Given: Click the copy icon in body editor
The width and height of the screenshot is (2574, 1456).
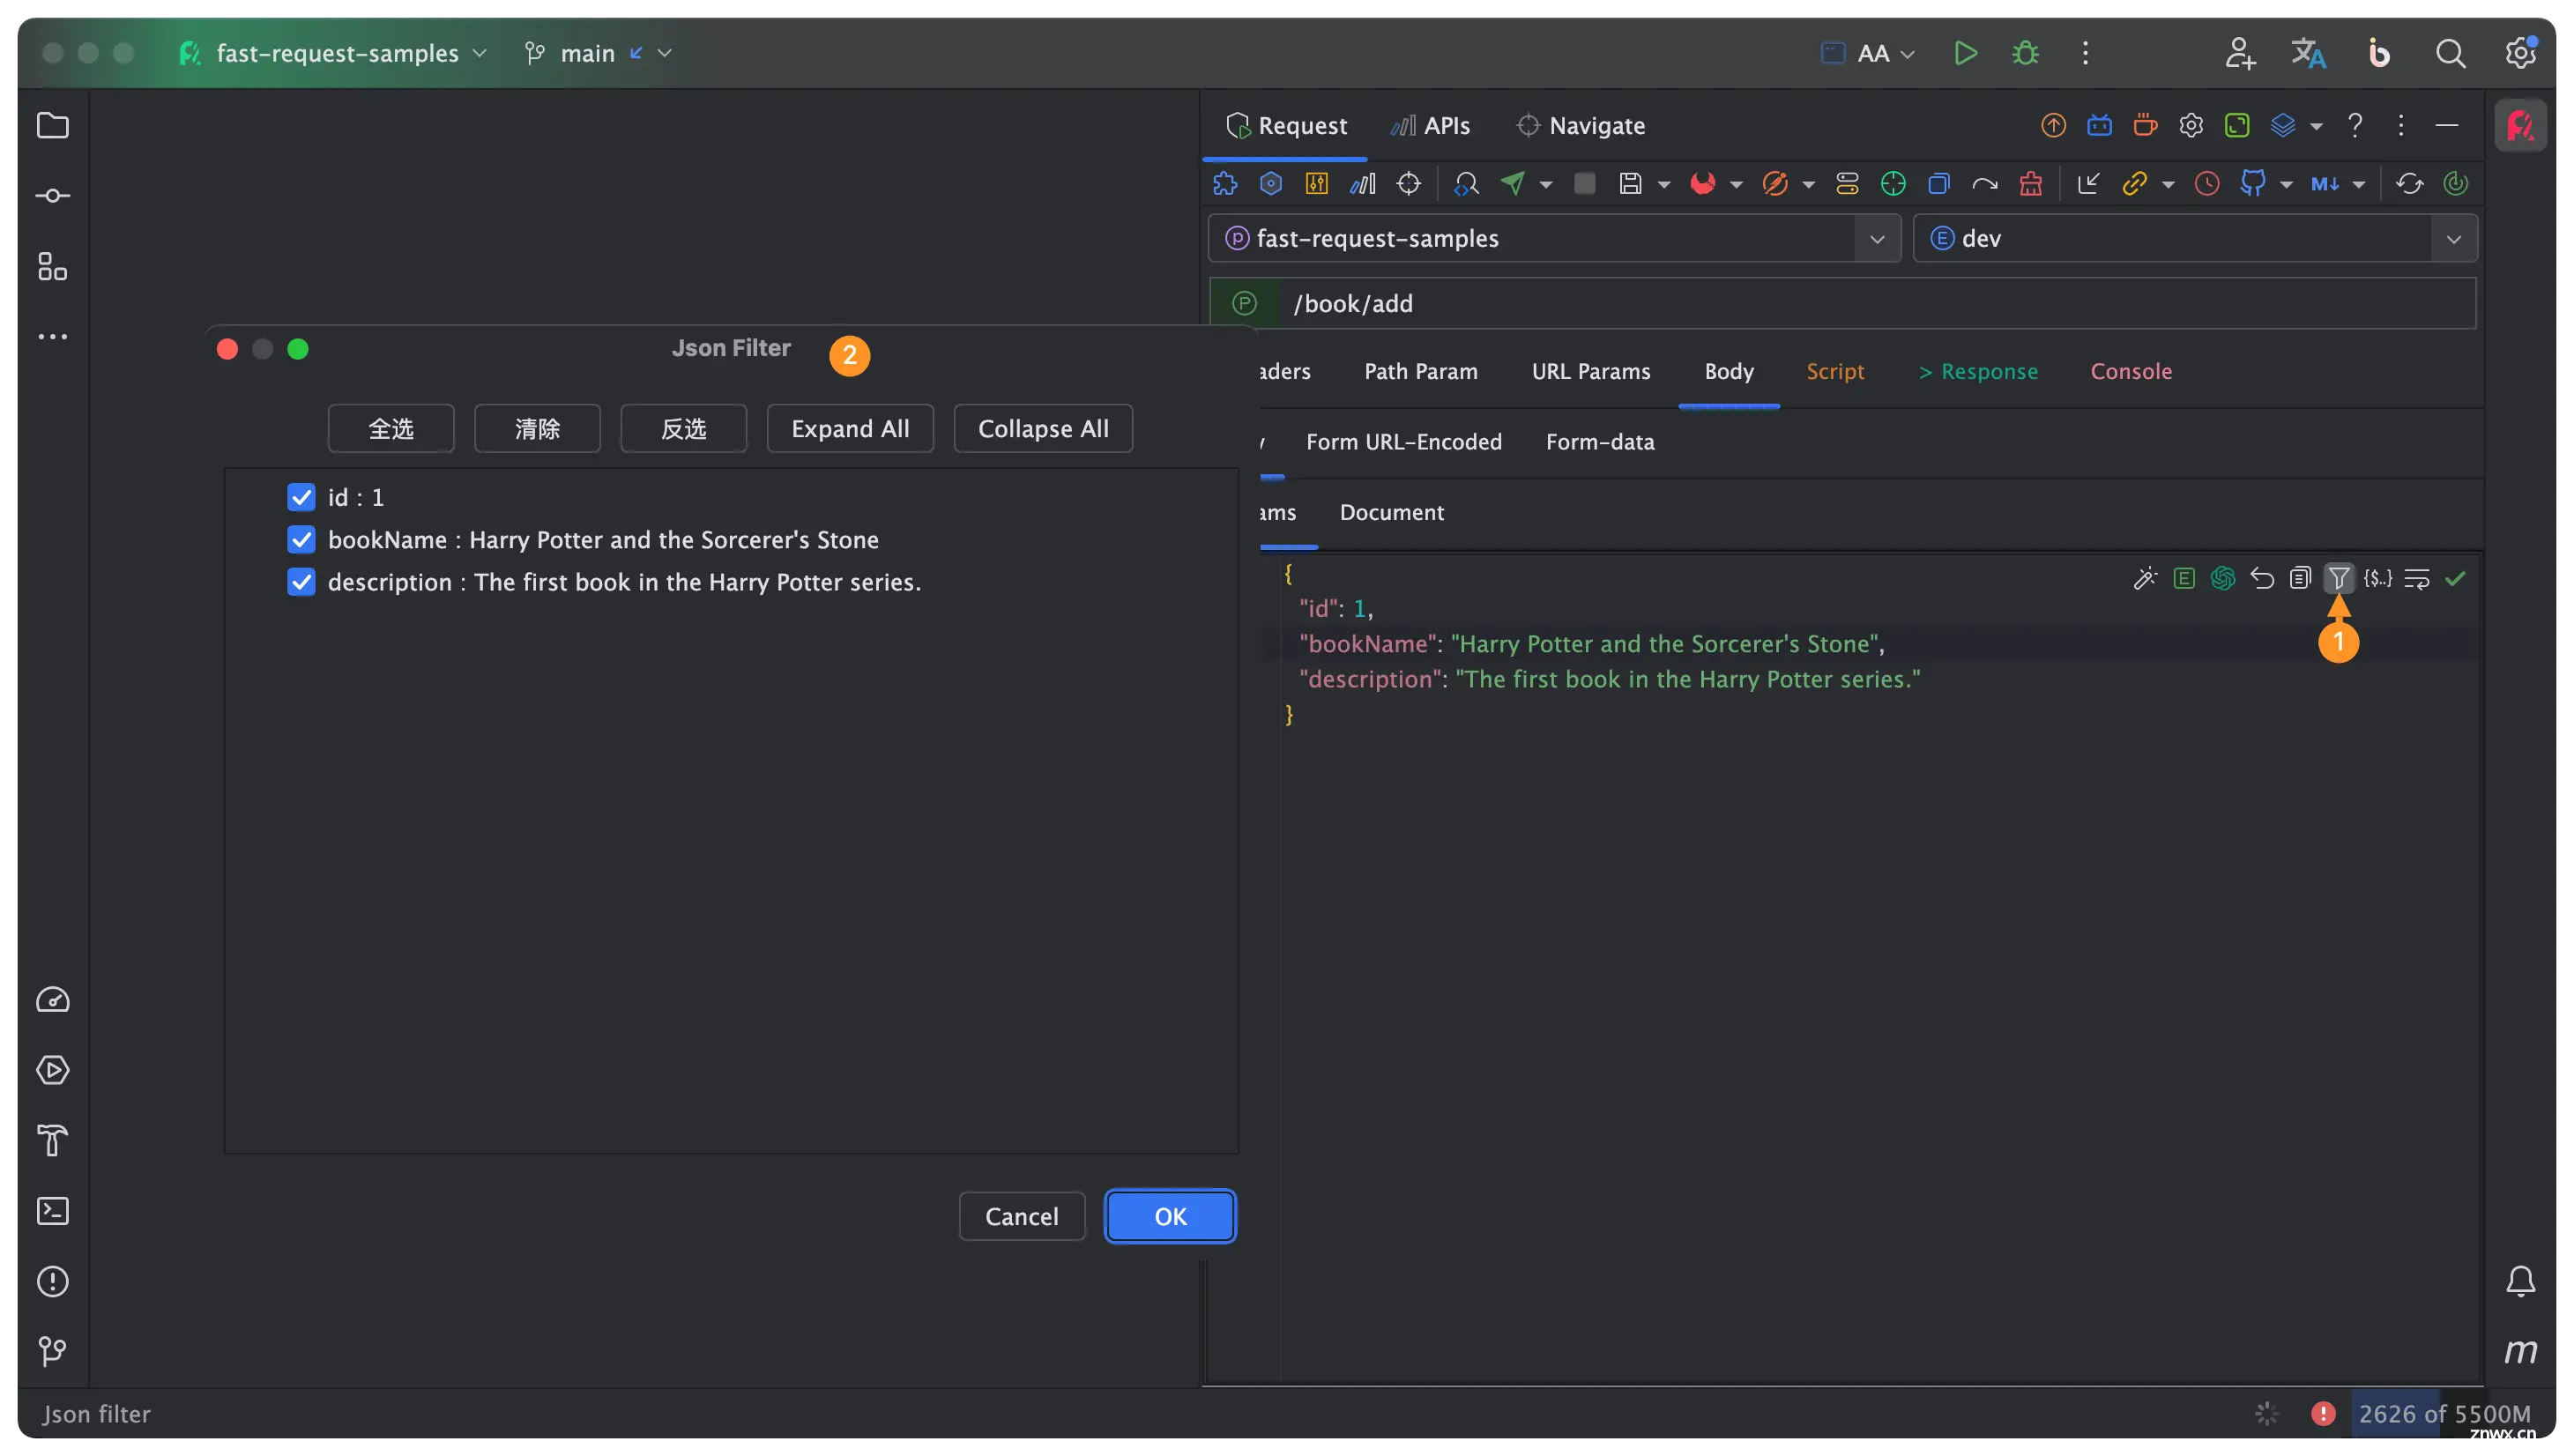Looking at the screenshot, I should [x=2300, y=578].
